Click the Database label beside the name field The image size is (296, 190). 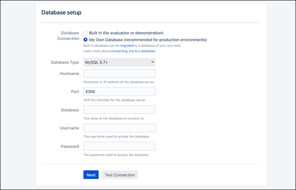pyautogui.click(x=70, y=110)
